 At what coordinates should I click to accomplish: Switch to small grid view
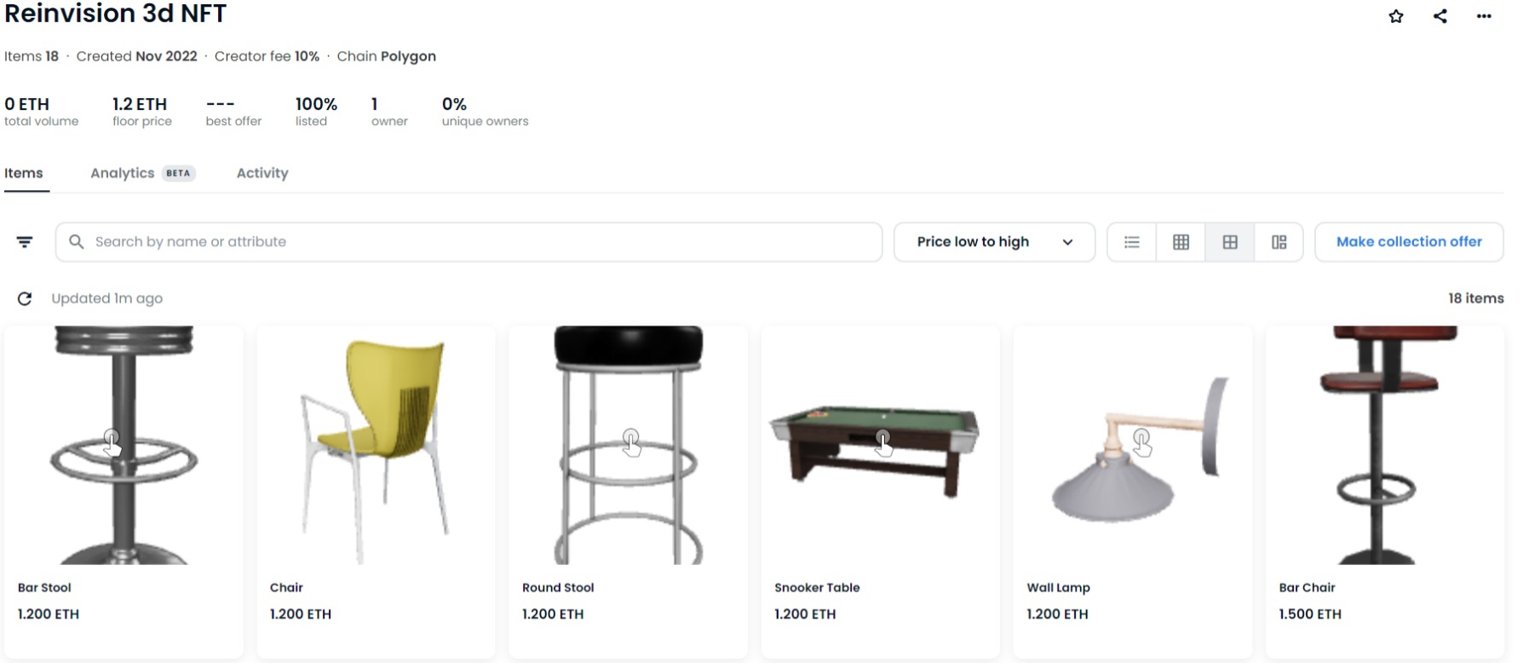pyautogui.click(x=1181, y=242)
